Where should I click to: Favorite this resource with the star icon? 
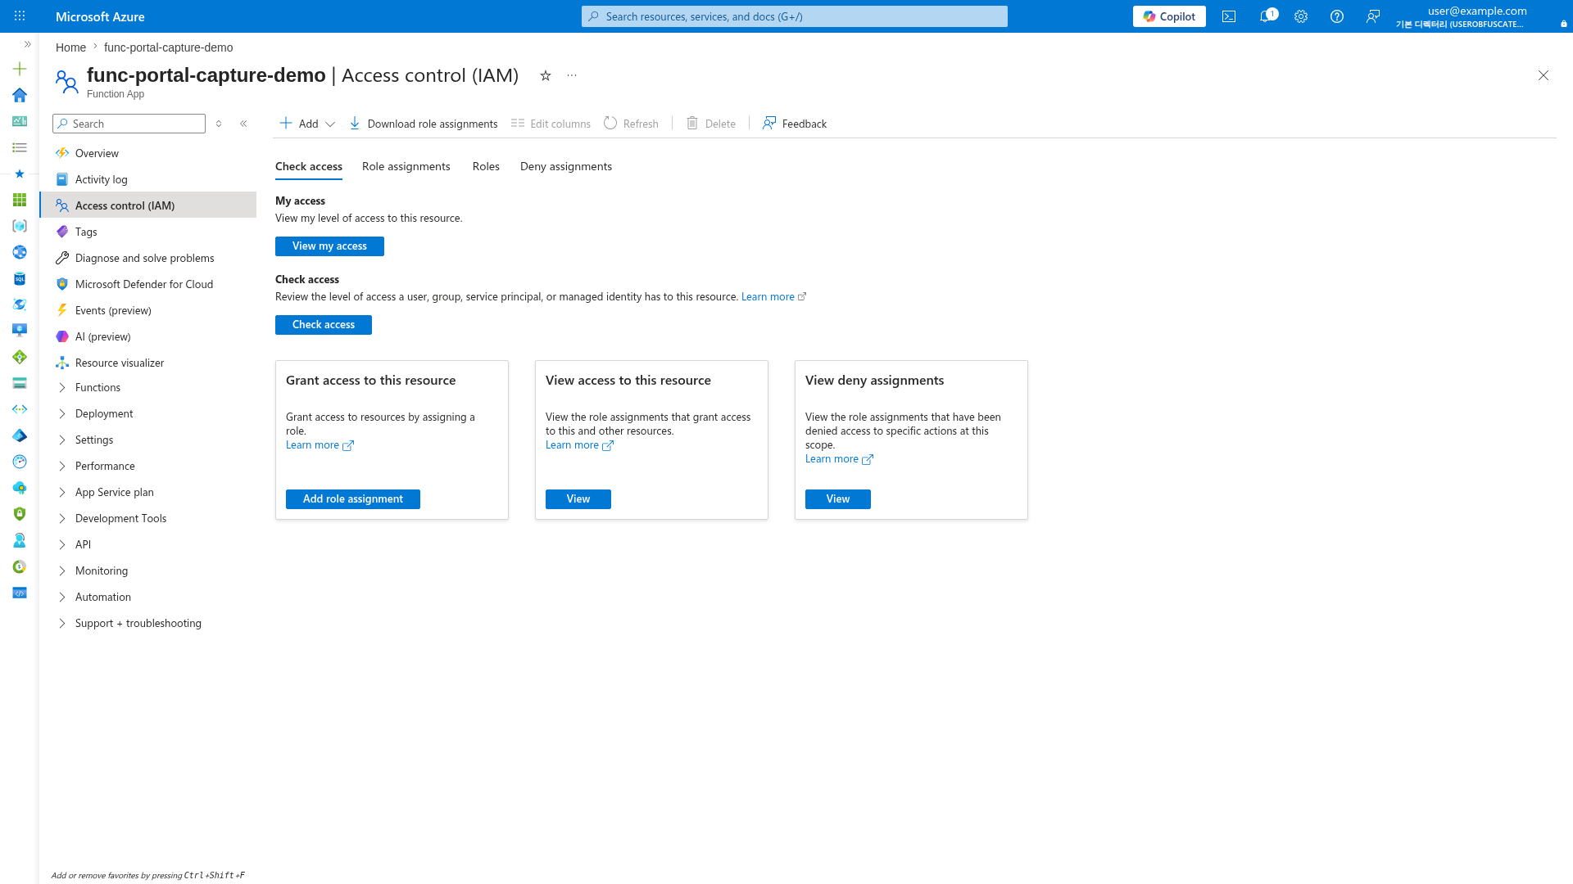(x=546, y=75)
